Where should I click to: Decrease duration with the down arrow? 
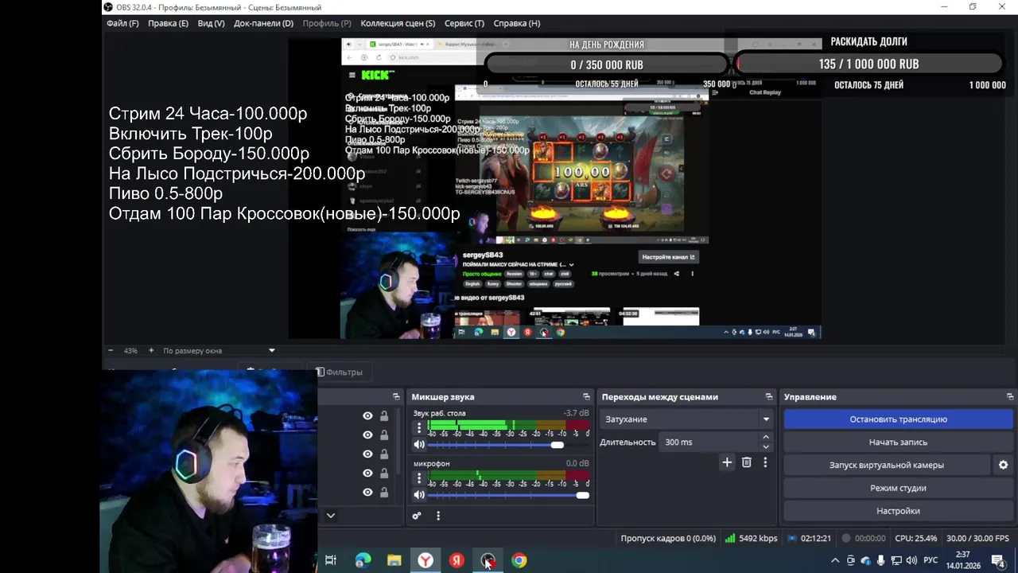[x=766, y=446]
